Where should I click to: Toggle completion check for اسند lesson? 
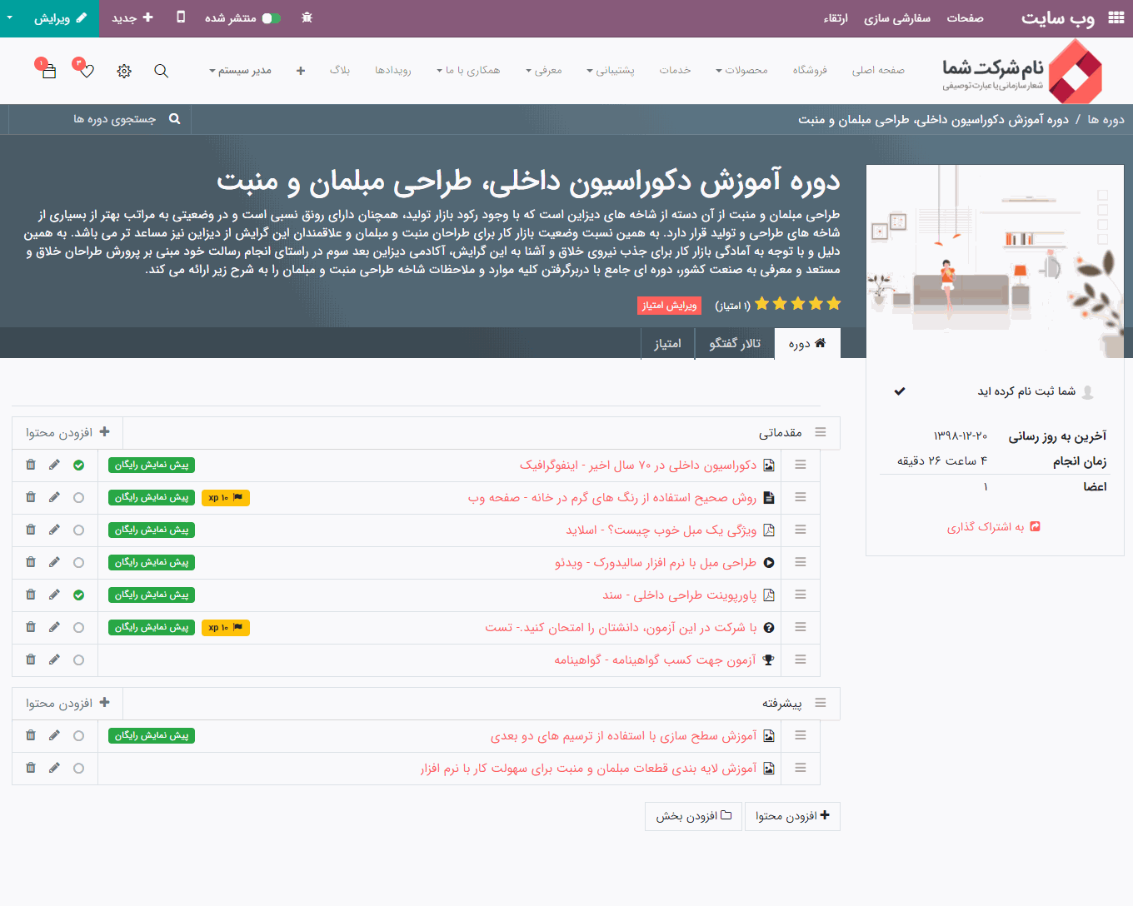point(78,595)
